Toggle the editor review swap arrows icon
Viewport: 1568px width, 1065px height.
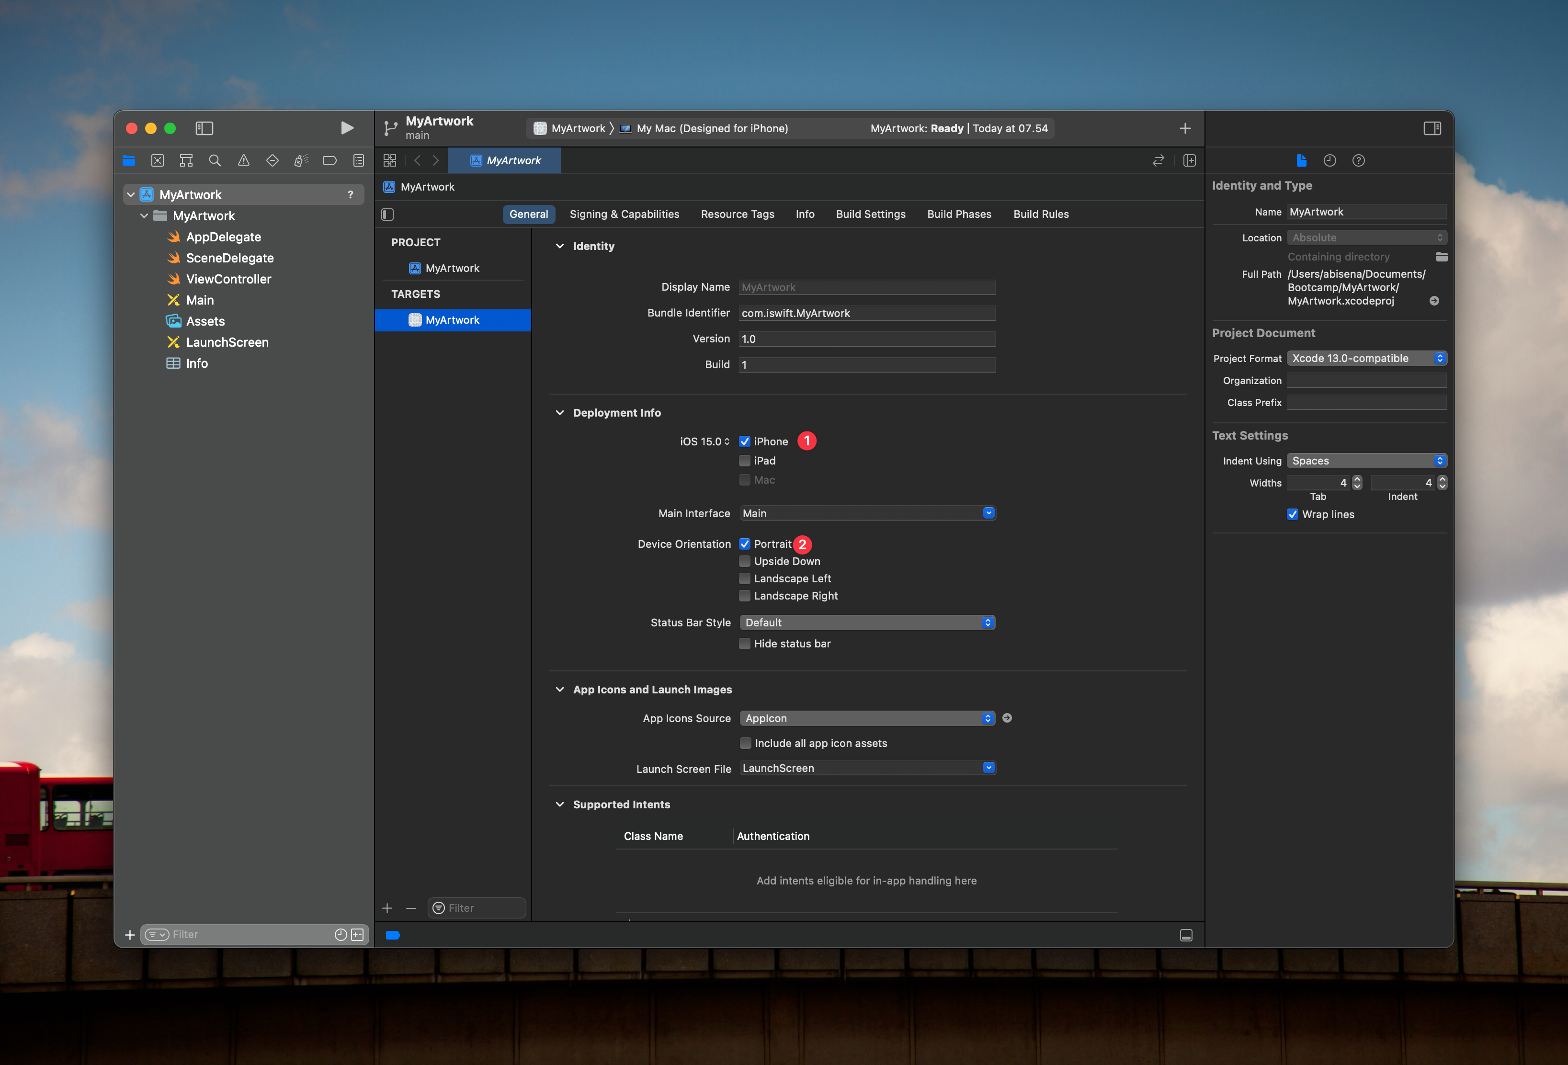click(1159, 160)
